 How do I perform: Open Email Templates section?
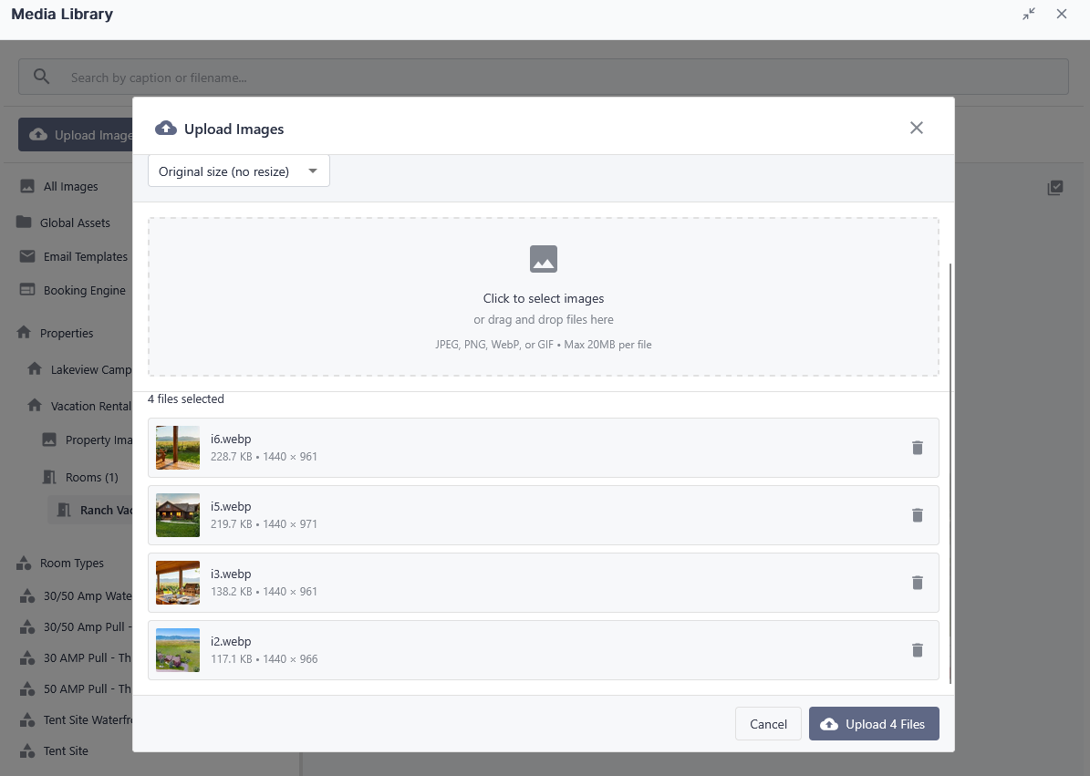(85, 256)
